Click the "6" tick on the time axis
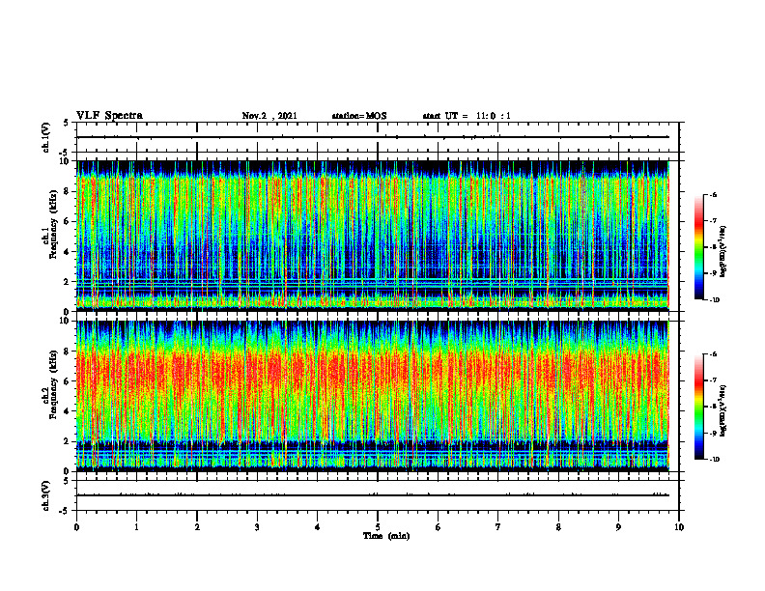The width and height of the screenshot is (765, 591). click(438, 527)
